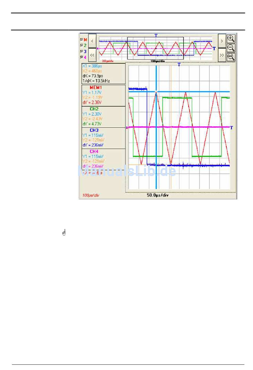This screenshot has width=253, height=370.
Task: Click the CH4 measurement header
Action: point(94,151)
